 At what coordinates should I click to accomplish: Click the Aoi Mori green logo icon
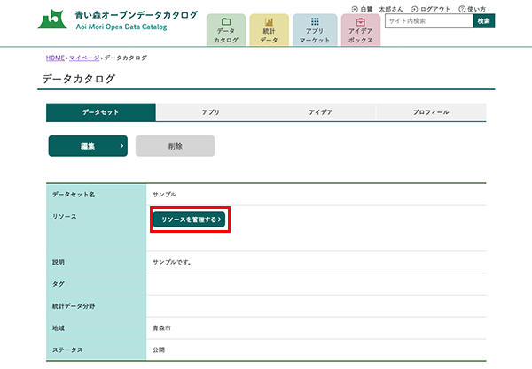tap(52, 19)
